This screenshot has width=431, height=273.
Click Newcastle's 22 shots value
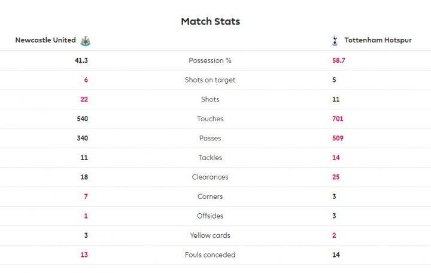tap(84, 99)
